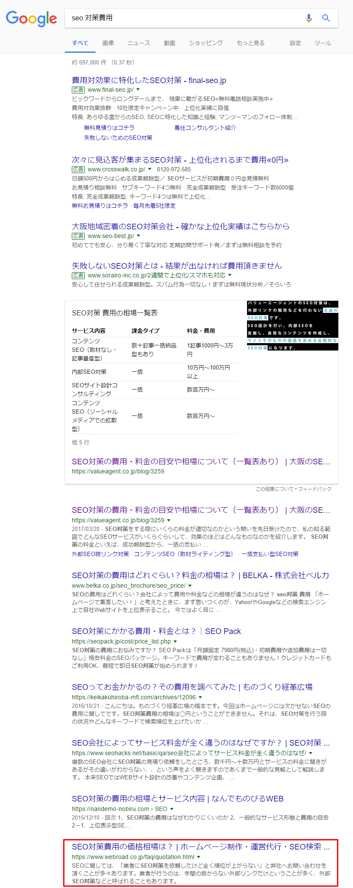Click the 広告 badge beside www.sorairo-inc.co.jp

pos(78,275)
